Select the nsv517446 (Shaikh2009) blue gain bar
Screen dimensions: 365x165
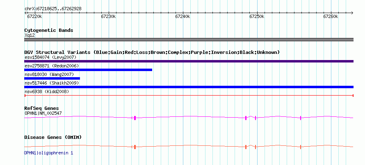(x=189, y=87)
